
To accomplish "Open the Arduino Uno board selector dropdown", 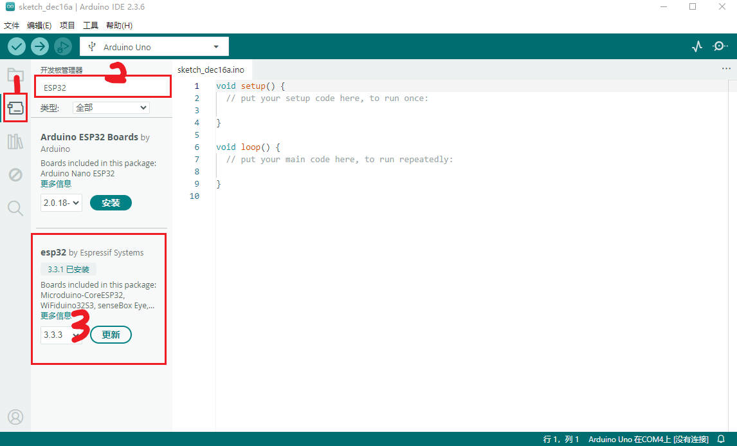I will pyautogui.click(x=154, y=46).
